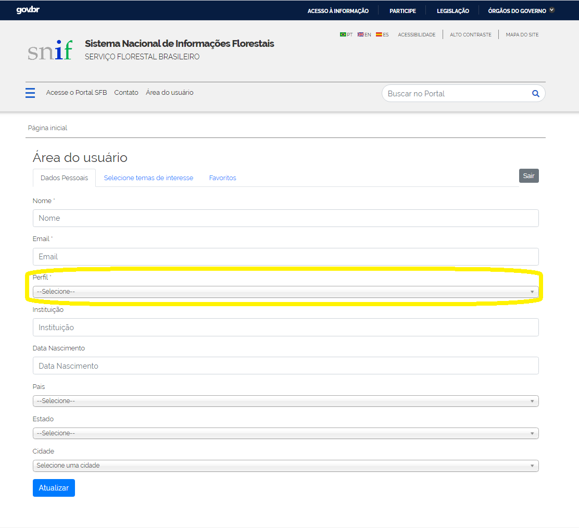The width and height of the screenshot is (579, 528).
Task: Open Legislação from the top bar
Action: [452, 10]
